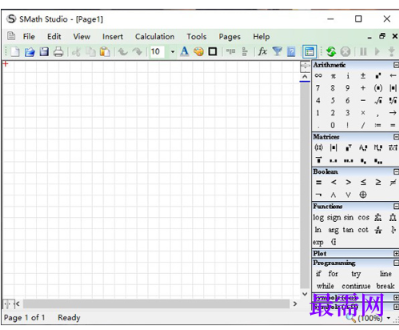This screenshot has width=399, height=330.
Task: Open the background color palette icon
Action: 198,51
